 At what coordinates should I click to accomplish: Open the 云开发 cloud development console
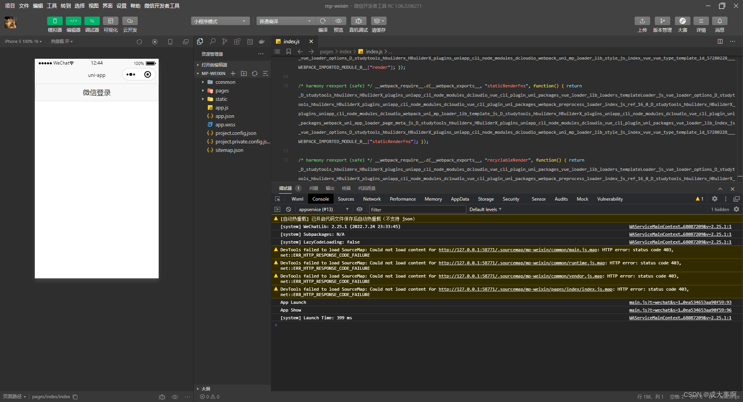130,21
